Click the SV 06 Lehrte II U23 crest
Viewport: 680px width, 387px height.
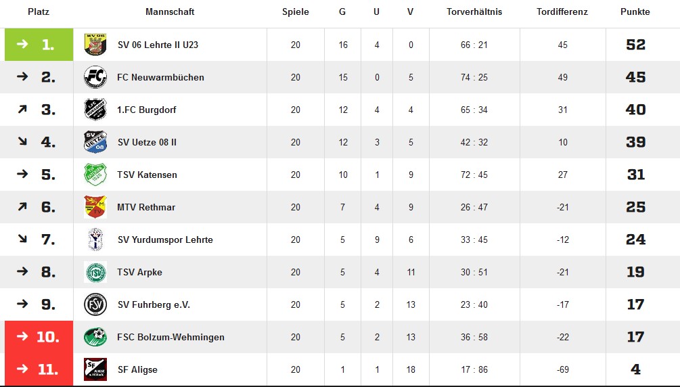point(95,45)
